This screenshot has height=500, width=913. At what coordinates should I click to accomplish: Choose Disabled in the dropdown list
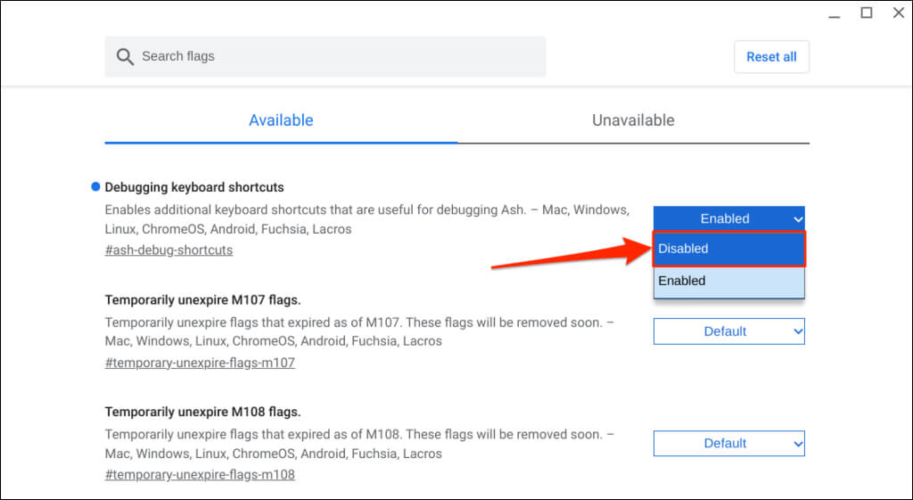[x=728, y=249]
